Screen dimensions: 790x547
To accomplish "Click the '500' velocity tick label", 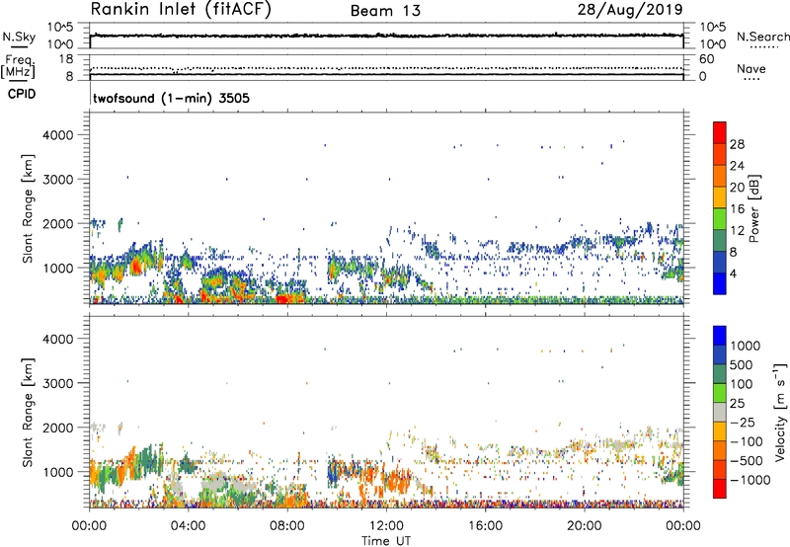I will [x=742, y=364].
